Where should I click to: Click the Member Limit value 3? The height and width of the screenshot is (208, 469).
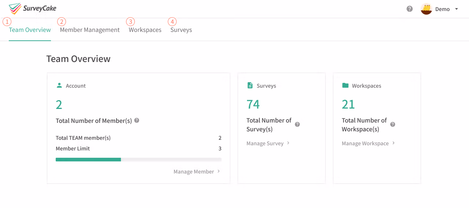pyautogui.click(x=220, y=149)
